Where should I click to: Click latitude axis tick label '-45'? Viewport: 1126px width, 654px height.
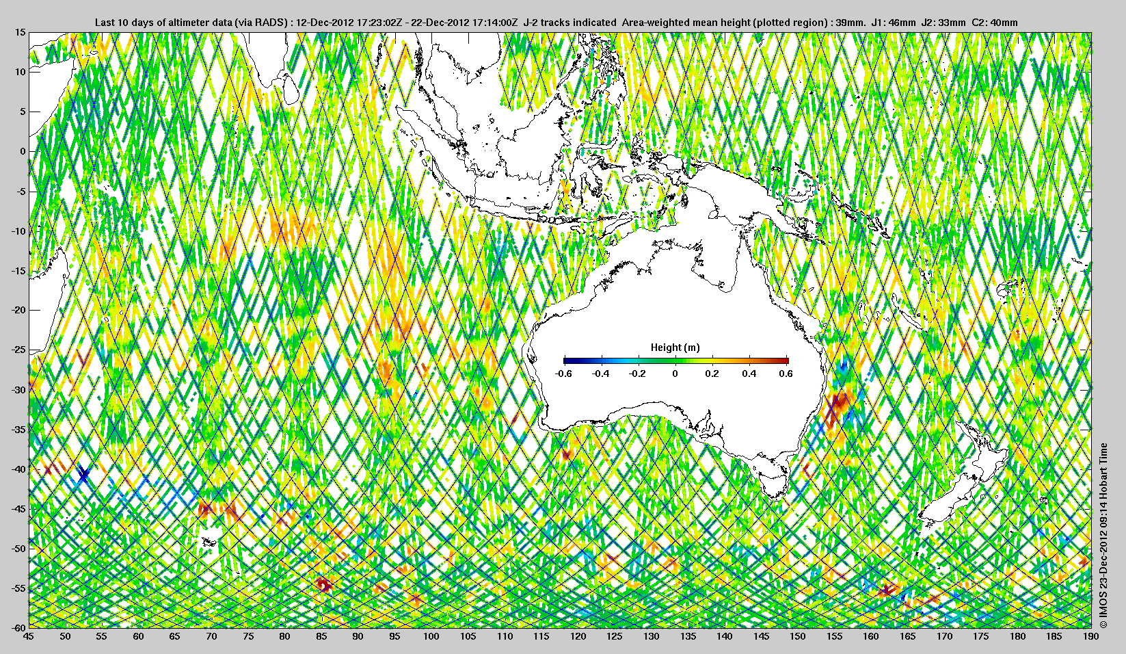point(18,510)
